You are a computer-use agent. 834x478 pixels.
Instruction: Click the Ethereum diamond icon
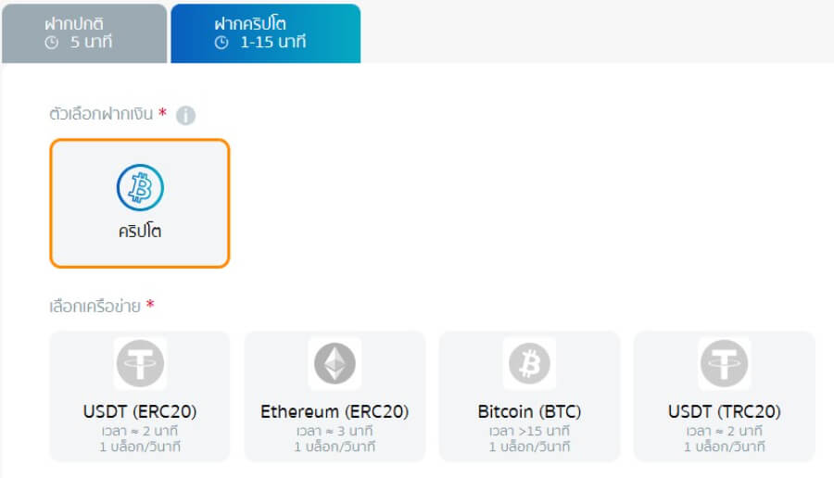coord(335,363)
